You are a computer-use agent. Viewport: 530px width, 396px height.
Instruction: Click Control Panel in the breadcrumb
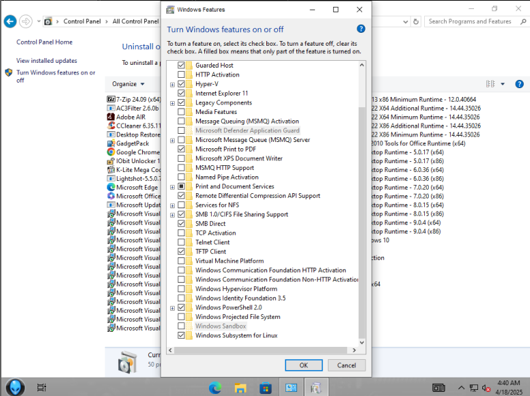point(82,21)
